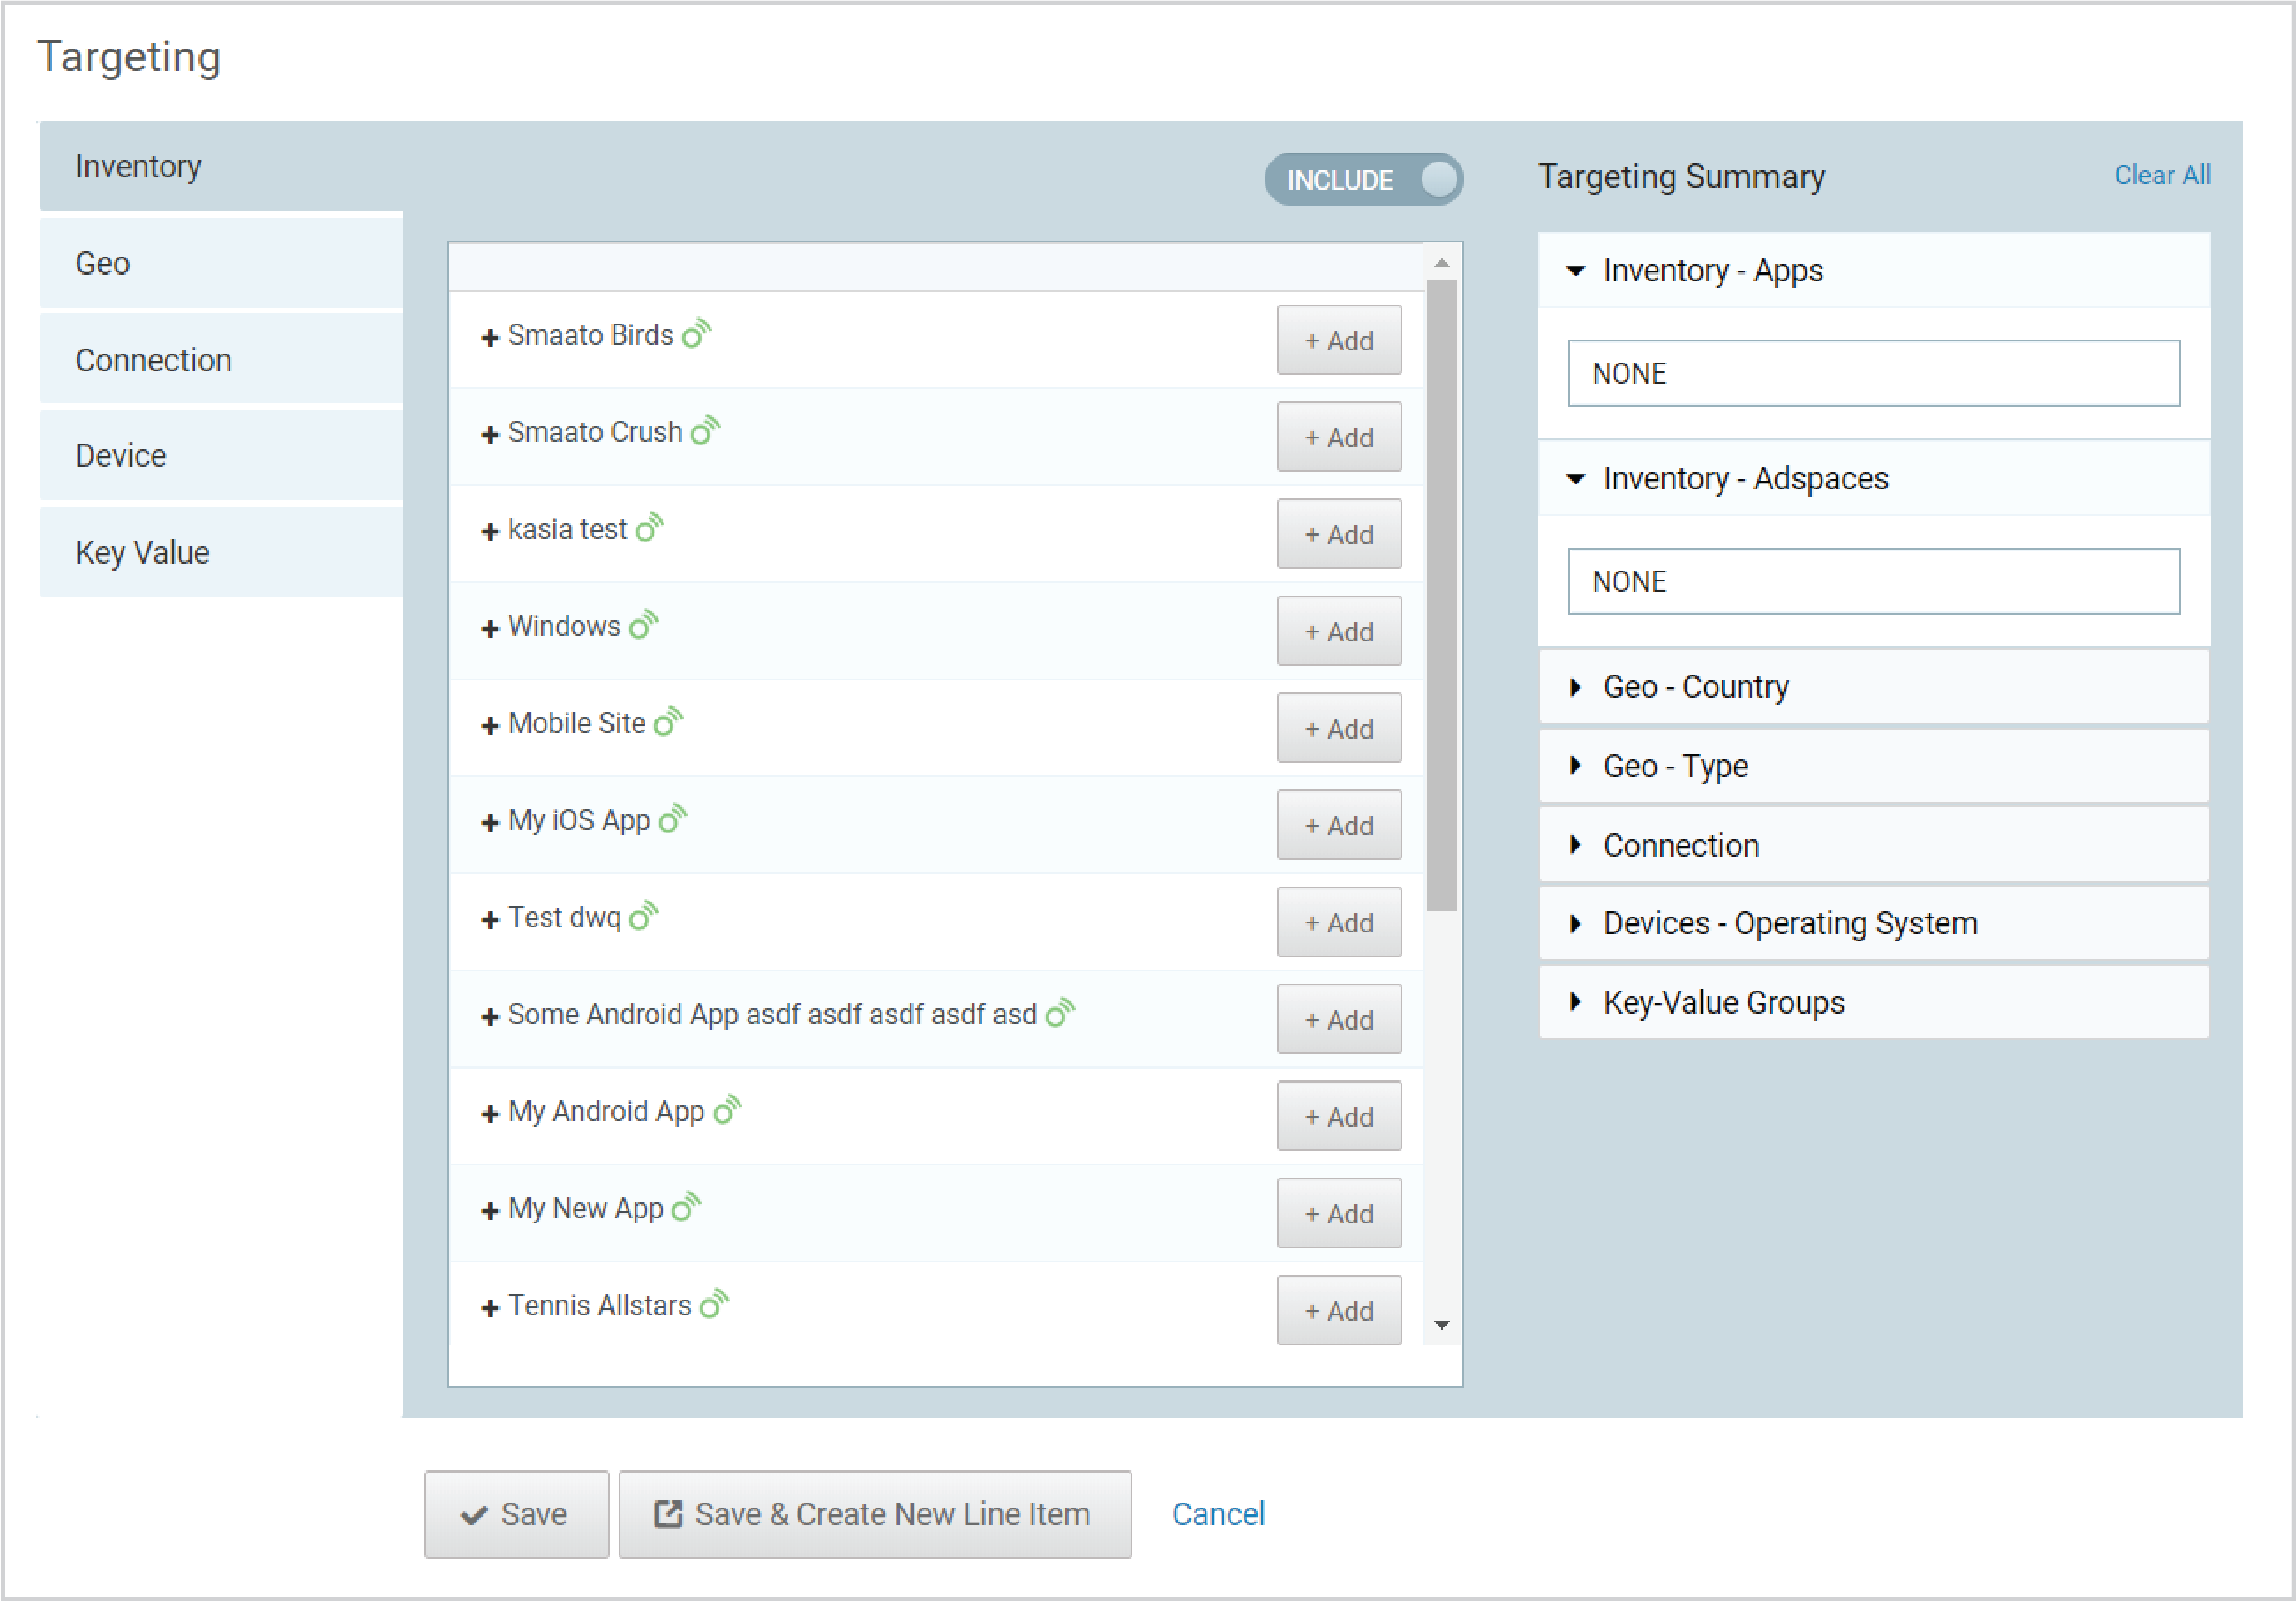Click the green status icon beside Tennis Allstars

coord(714,1303)
